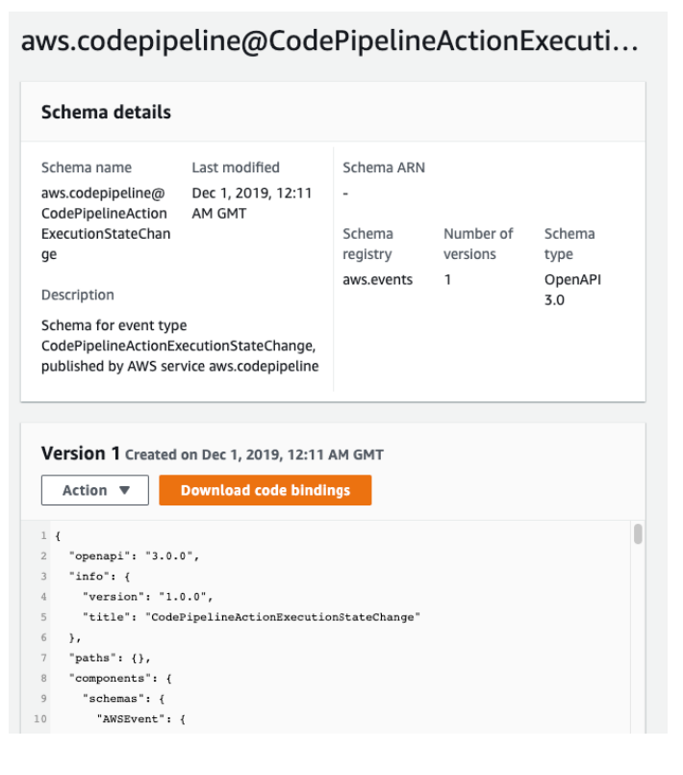683x775 pixels.
Task: Select the schema name value starting aws.codepipeline@
Action: coord(106,223)
